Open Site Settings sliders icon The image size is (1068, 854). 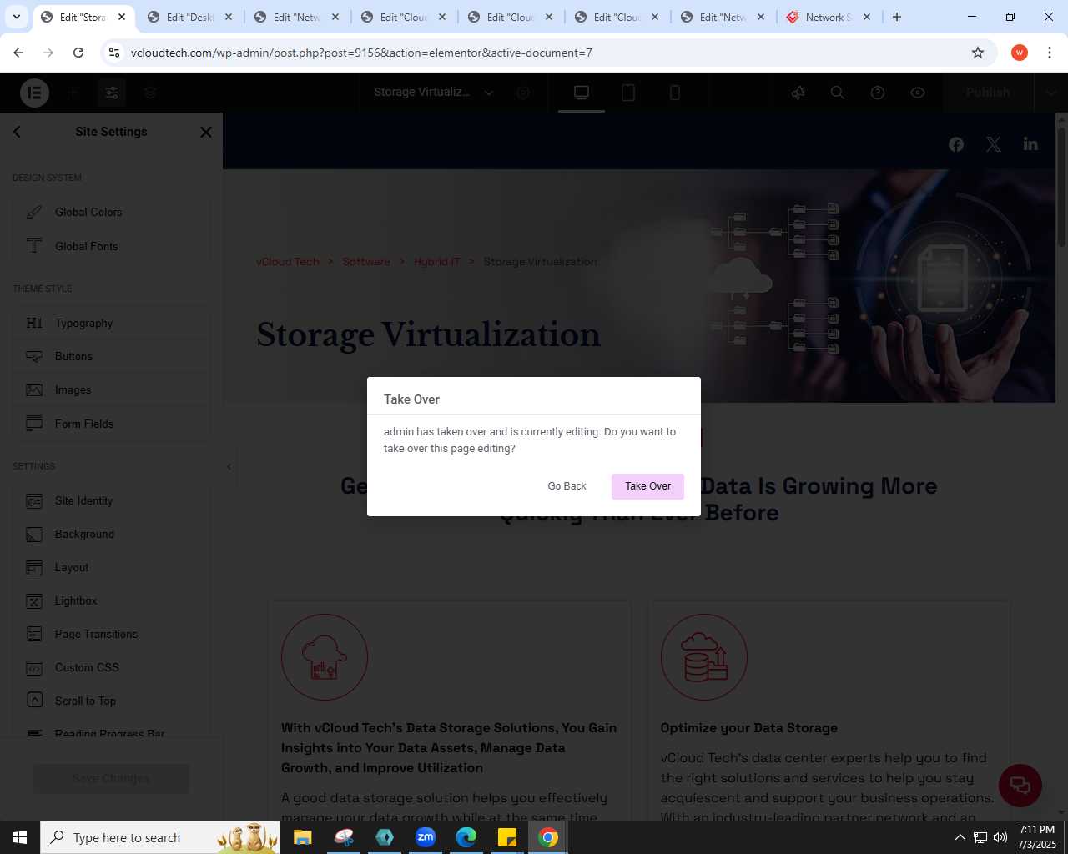tap(111, 93)
